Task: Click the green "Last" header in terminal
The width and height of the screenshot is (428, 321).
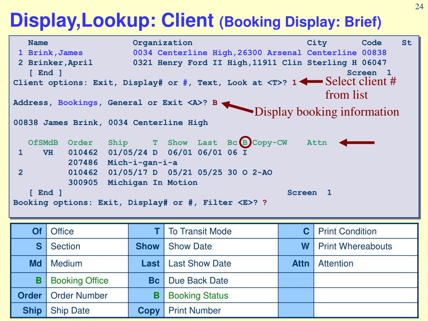Action: pyautogui.click(x=207, y=143)
